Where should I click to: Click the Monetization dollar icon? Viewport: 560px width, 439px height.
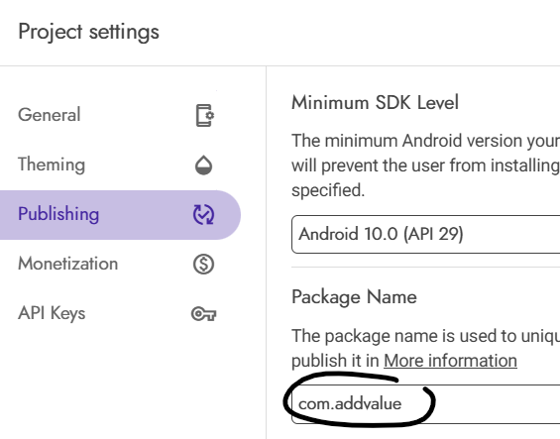203,265
